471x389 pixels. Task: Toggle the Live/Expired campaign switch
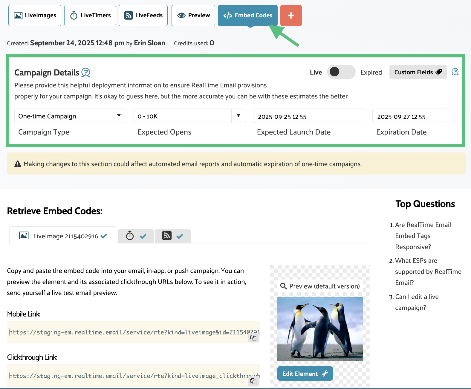[341, 72]
